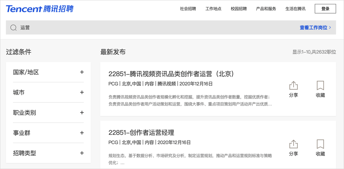Open the 生活在腾讯 menu item
Image resolution: width=344 pixels, height=169 pixels.
pos(295,9)
